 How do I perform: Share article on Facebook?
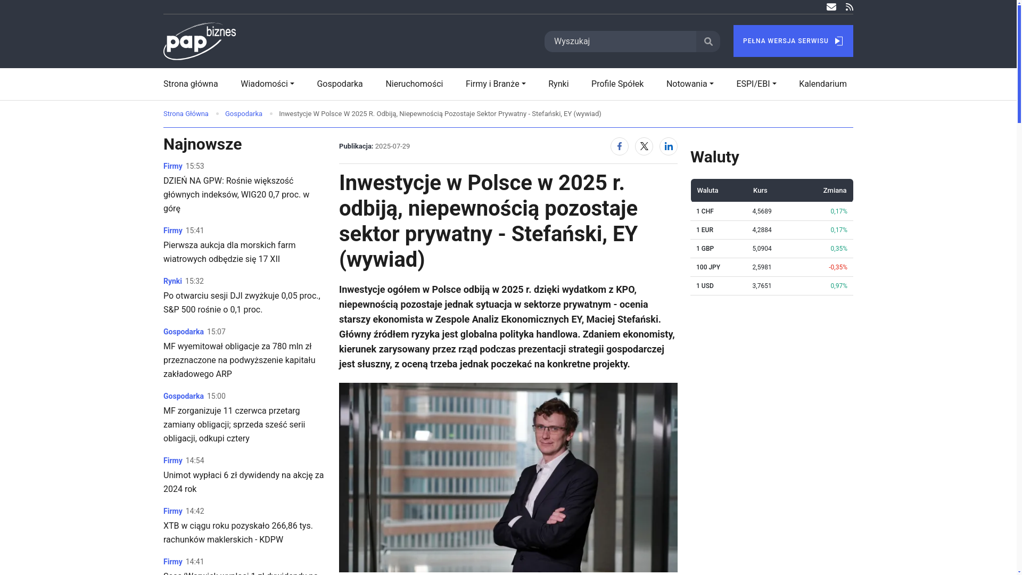click(x=620, y=146)
